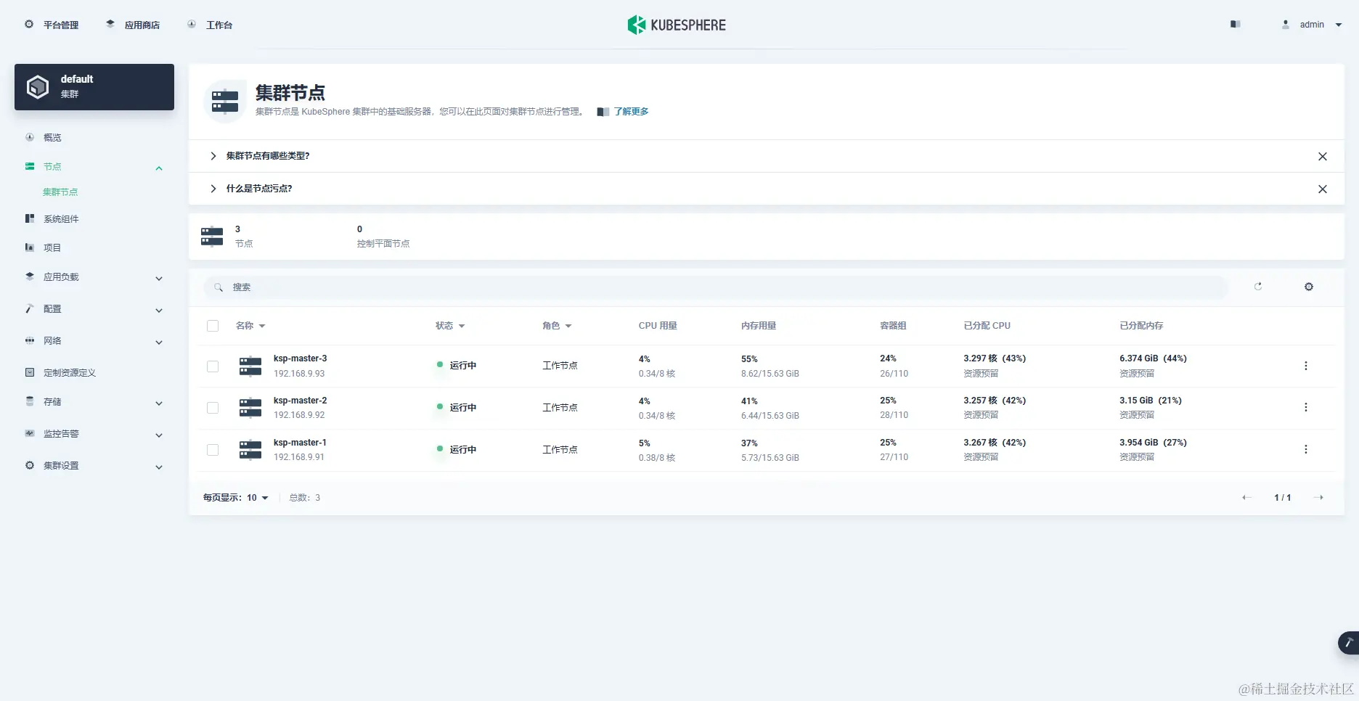This screenshot has height=701, width=1359.
Task: Open the floating toolbox hammer button
Action: pyautogui.click(x=1350, y=643)
